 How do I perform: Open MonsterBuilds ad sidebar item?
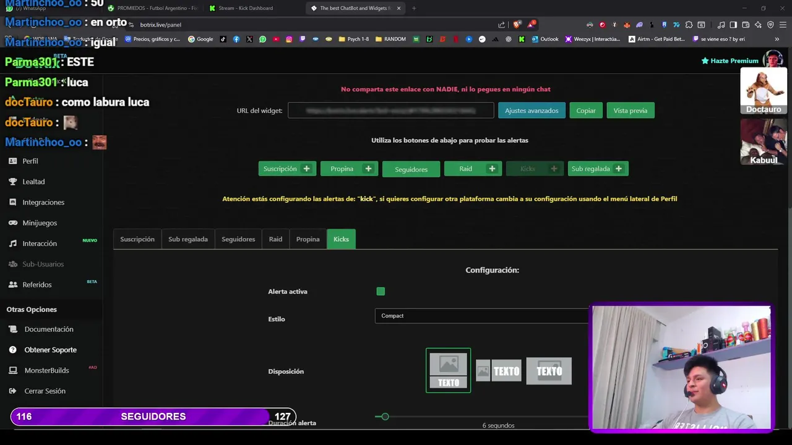(39, 370)
